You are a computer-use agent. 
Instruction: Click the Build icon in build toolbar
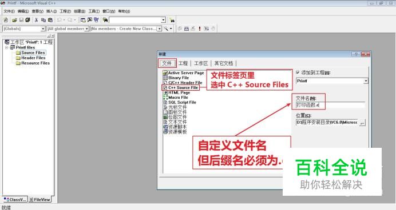pos(187,29)
